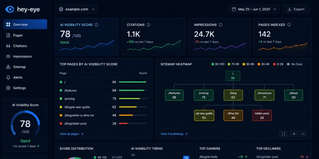Click the Pages Indexed orange trend chart
Image resolution: width=319 pixels, height=159 pixels.
tap(283, 46)
